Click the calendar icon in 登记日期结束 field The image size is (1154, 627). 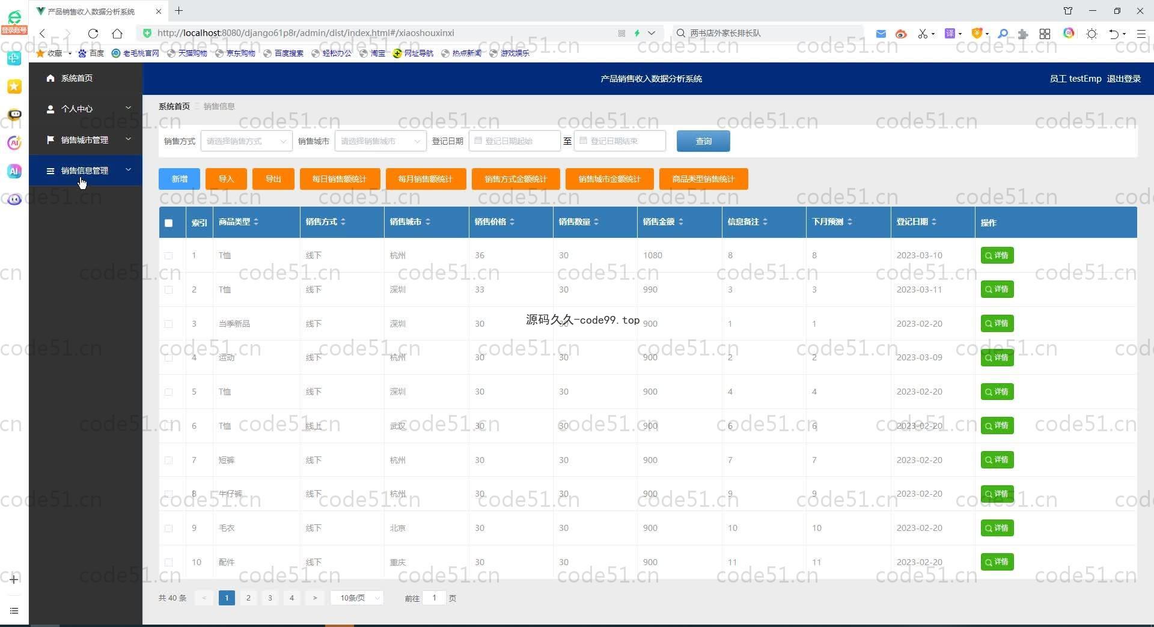(x=583, y=141)
